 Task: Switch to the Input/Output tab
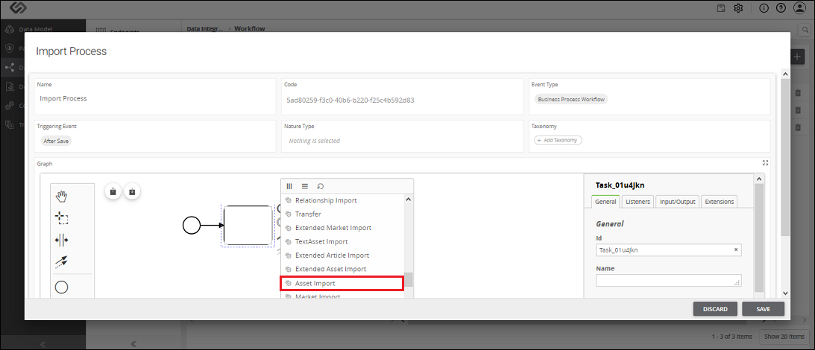(x=677, y=202)
